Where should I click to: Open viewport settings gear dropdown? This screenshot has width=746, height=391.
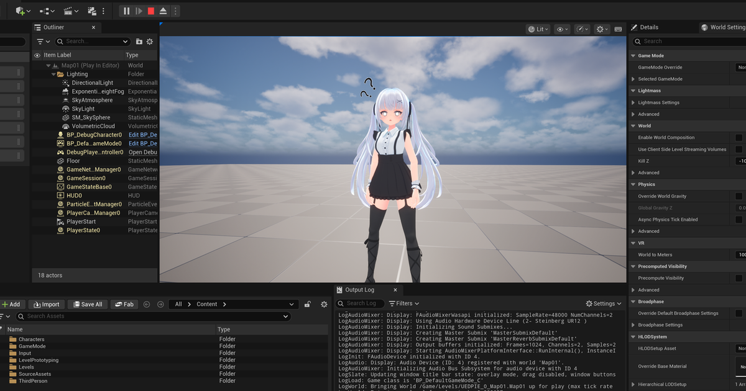tap(602, 29)
